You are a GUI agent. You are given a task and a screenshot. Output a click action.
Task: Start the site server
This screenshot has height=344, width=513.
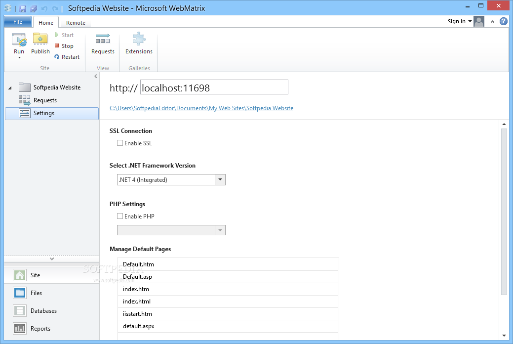[64, 35]
